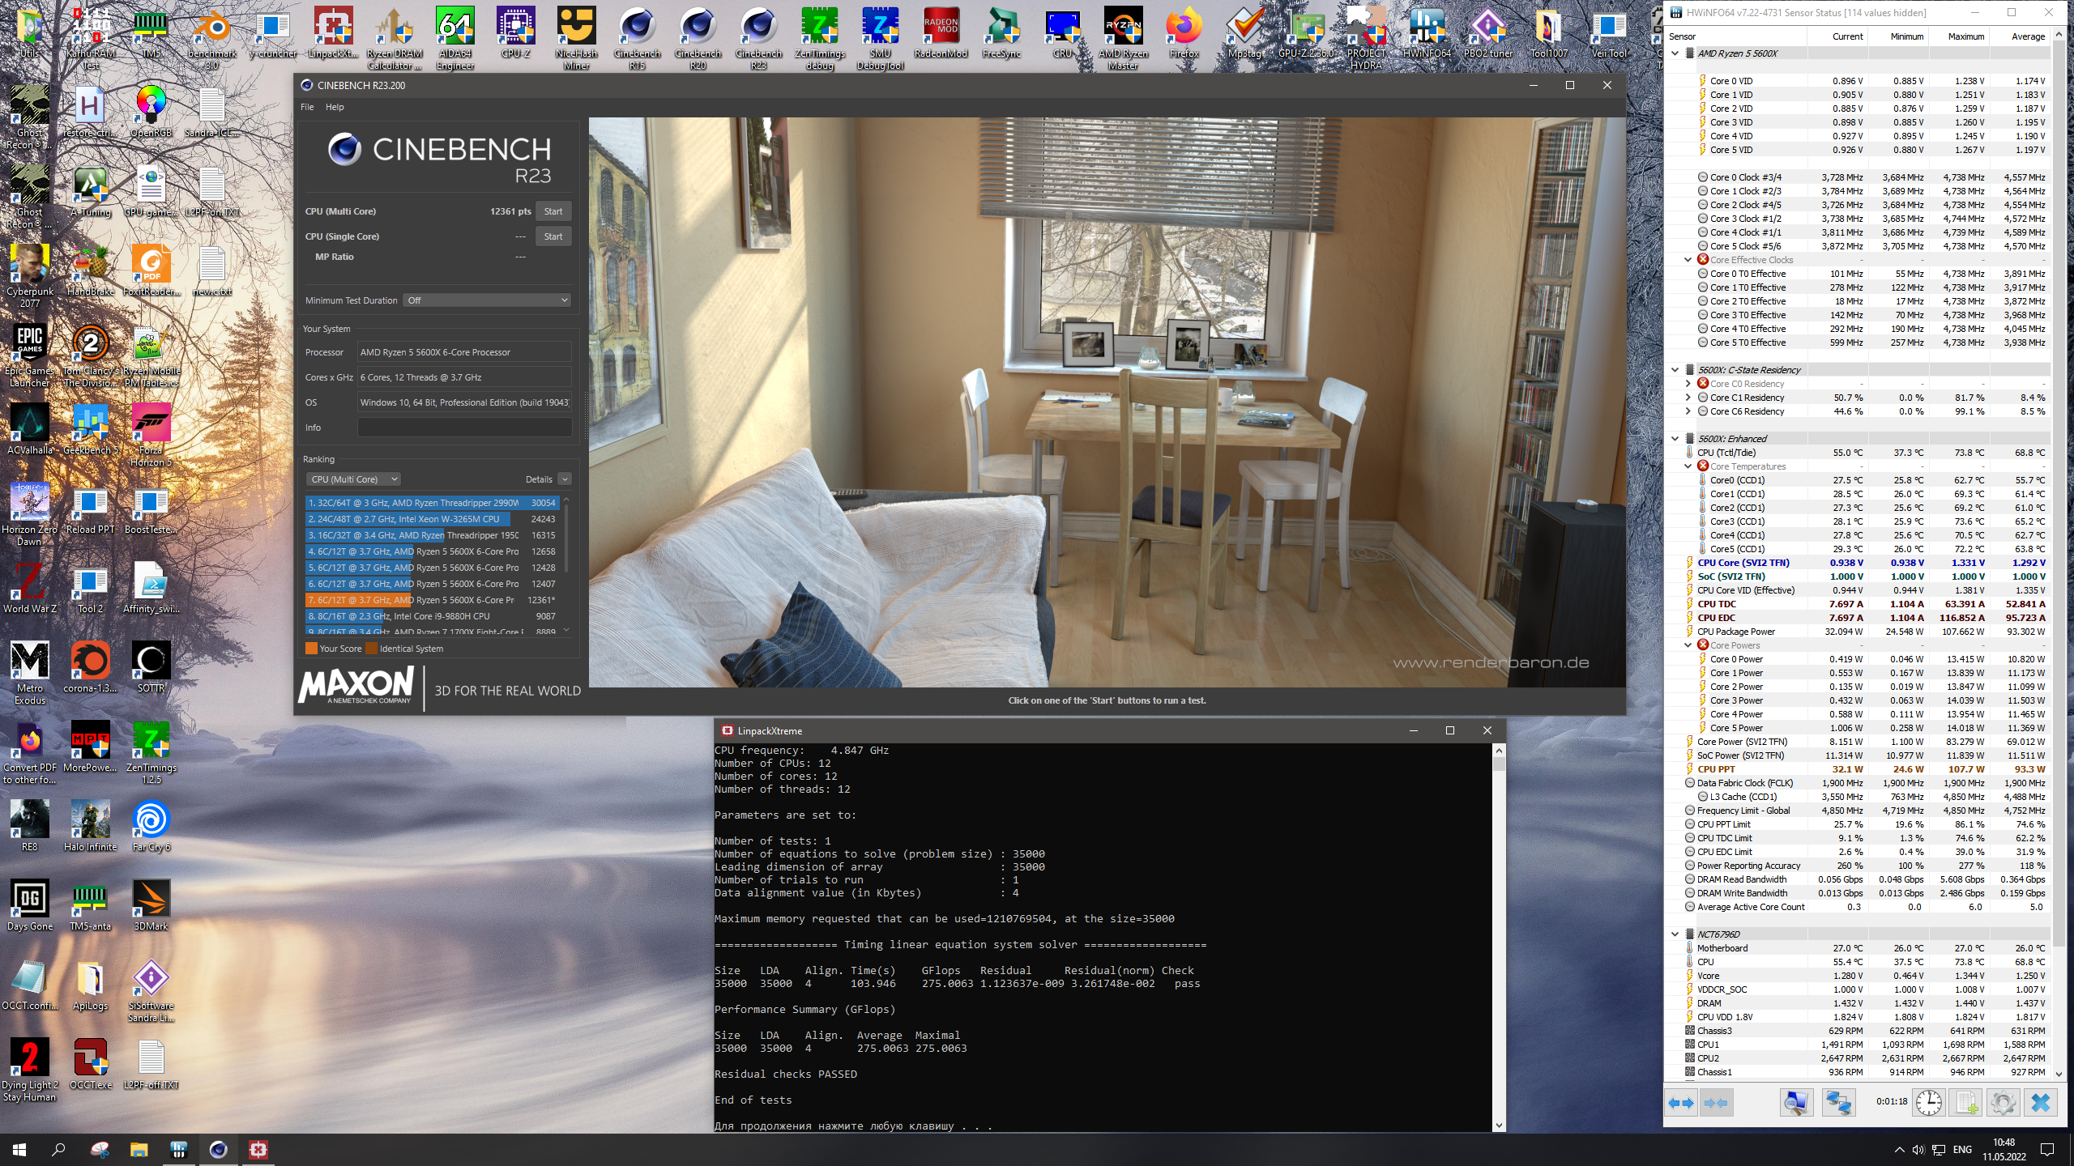Close sensors with the blue X icon

click(2040, 1103)
